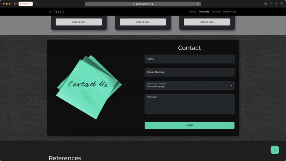Screen dimensions: 286x161
Task: Click the chevron arrow on General Inquiry select
Action: coord(231,85)
